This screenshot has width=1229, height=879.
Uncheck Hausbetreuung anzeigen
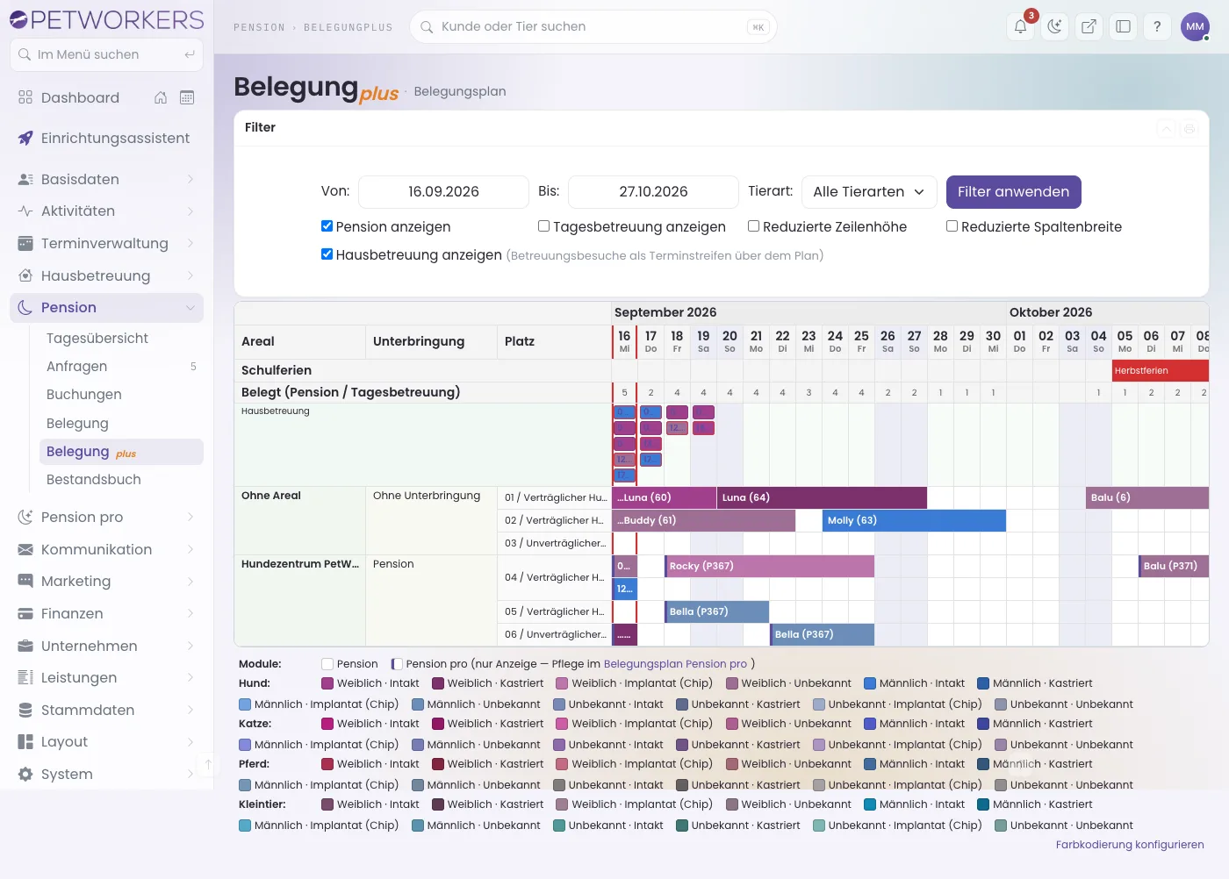327,254
